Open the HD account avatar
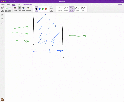The image size is (124, 102). click(x=2, y=100)
